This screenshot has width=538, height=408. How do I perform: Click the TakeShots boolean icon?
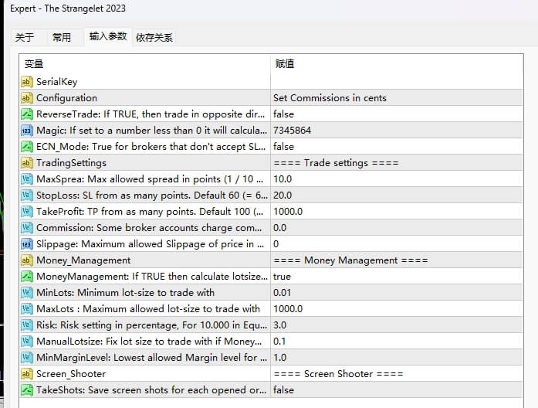27,390
